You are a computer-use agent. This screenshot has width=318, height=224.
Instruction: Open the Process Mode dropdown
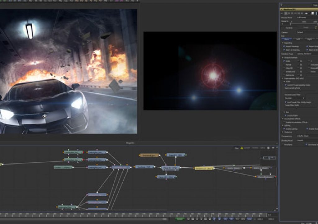click(307, 18)
